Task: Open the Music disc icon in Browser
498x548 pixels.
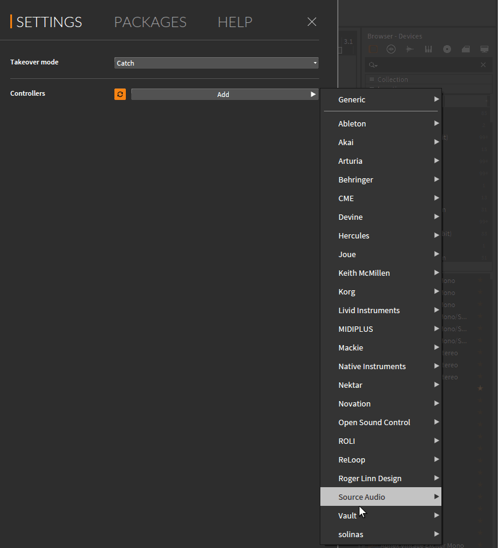Action: (447, 49)
